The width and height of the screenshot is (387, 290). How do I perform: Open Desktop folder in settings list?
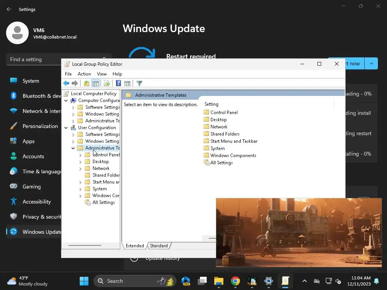218,120
